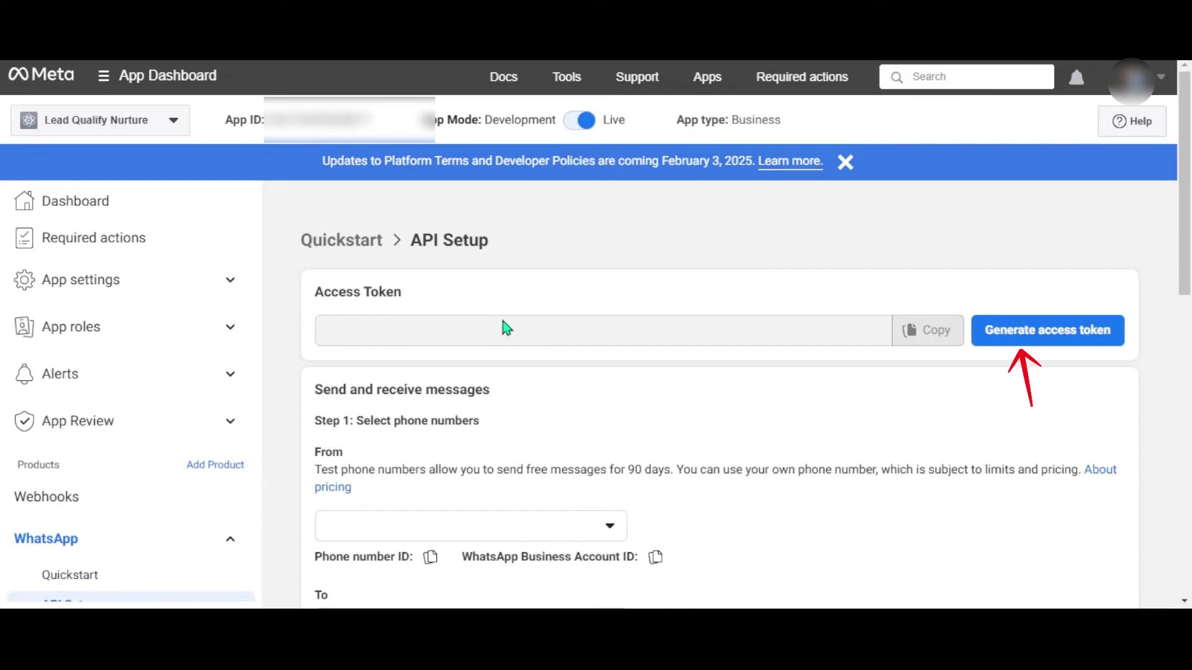Image resolution: width=1192 pixels, height=670 pixels.
Task: Click the App settings gear icon
Action: (24, 280)
